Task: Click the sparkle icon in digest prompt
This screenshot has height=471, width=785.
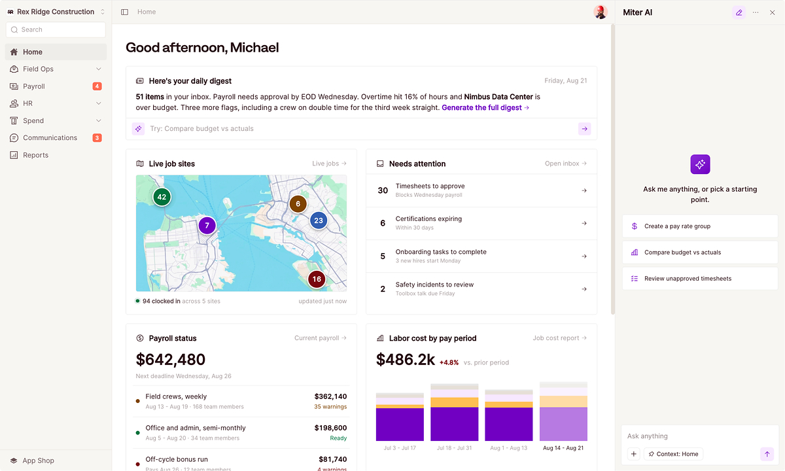Action: pos(138,129)
